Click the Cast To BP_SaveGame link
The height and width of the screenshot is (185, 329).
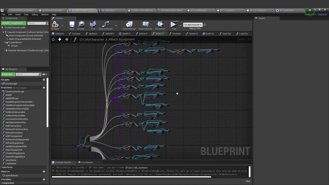(138, 168)
